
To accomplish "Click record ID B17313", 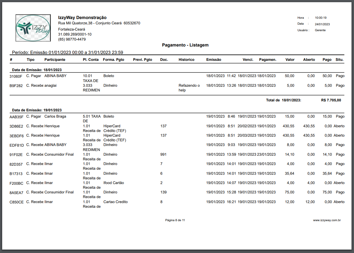I will tap(16, 174).
